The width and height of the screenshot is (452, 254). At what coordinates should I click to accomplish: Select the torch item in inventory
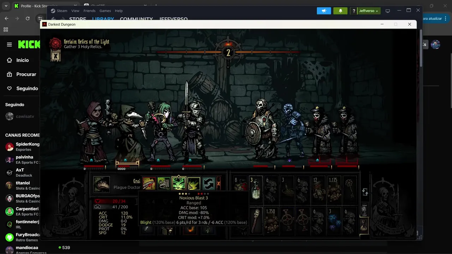tap(256, 220)
